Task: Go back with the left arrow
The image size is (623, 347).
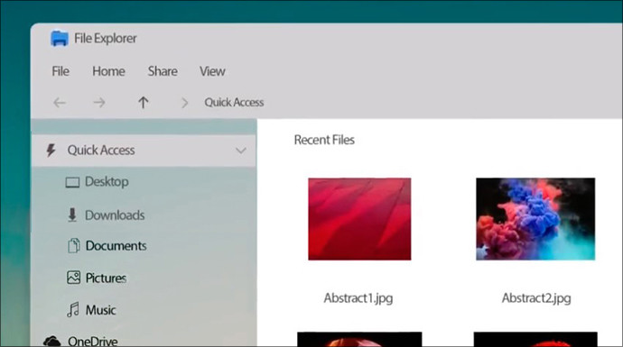Action: point(60,103)
